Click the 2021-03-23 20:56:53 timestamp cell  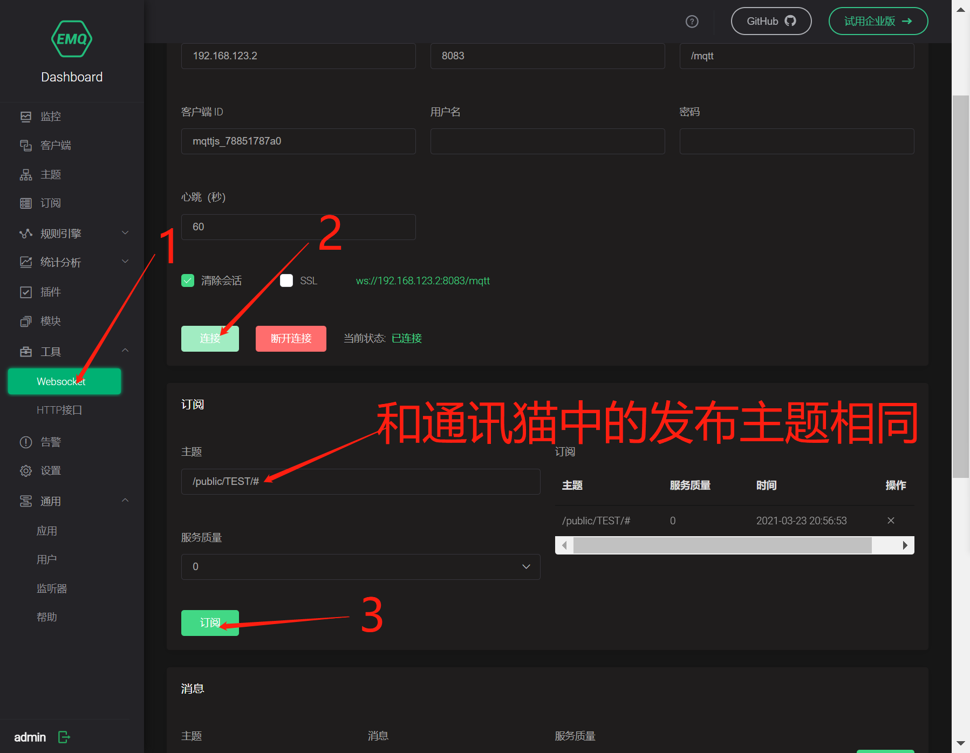pyautogui.click(x=801, y=521)
